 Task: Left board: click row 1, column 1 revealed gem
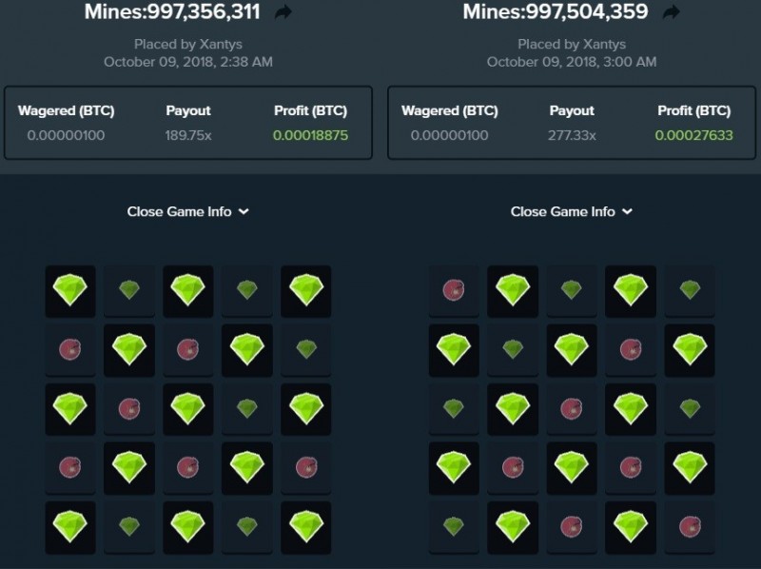coord(70,291)
